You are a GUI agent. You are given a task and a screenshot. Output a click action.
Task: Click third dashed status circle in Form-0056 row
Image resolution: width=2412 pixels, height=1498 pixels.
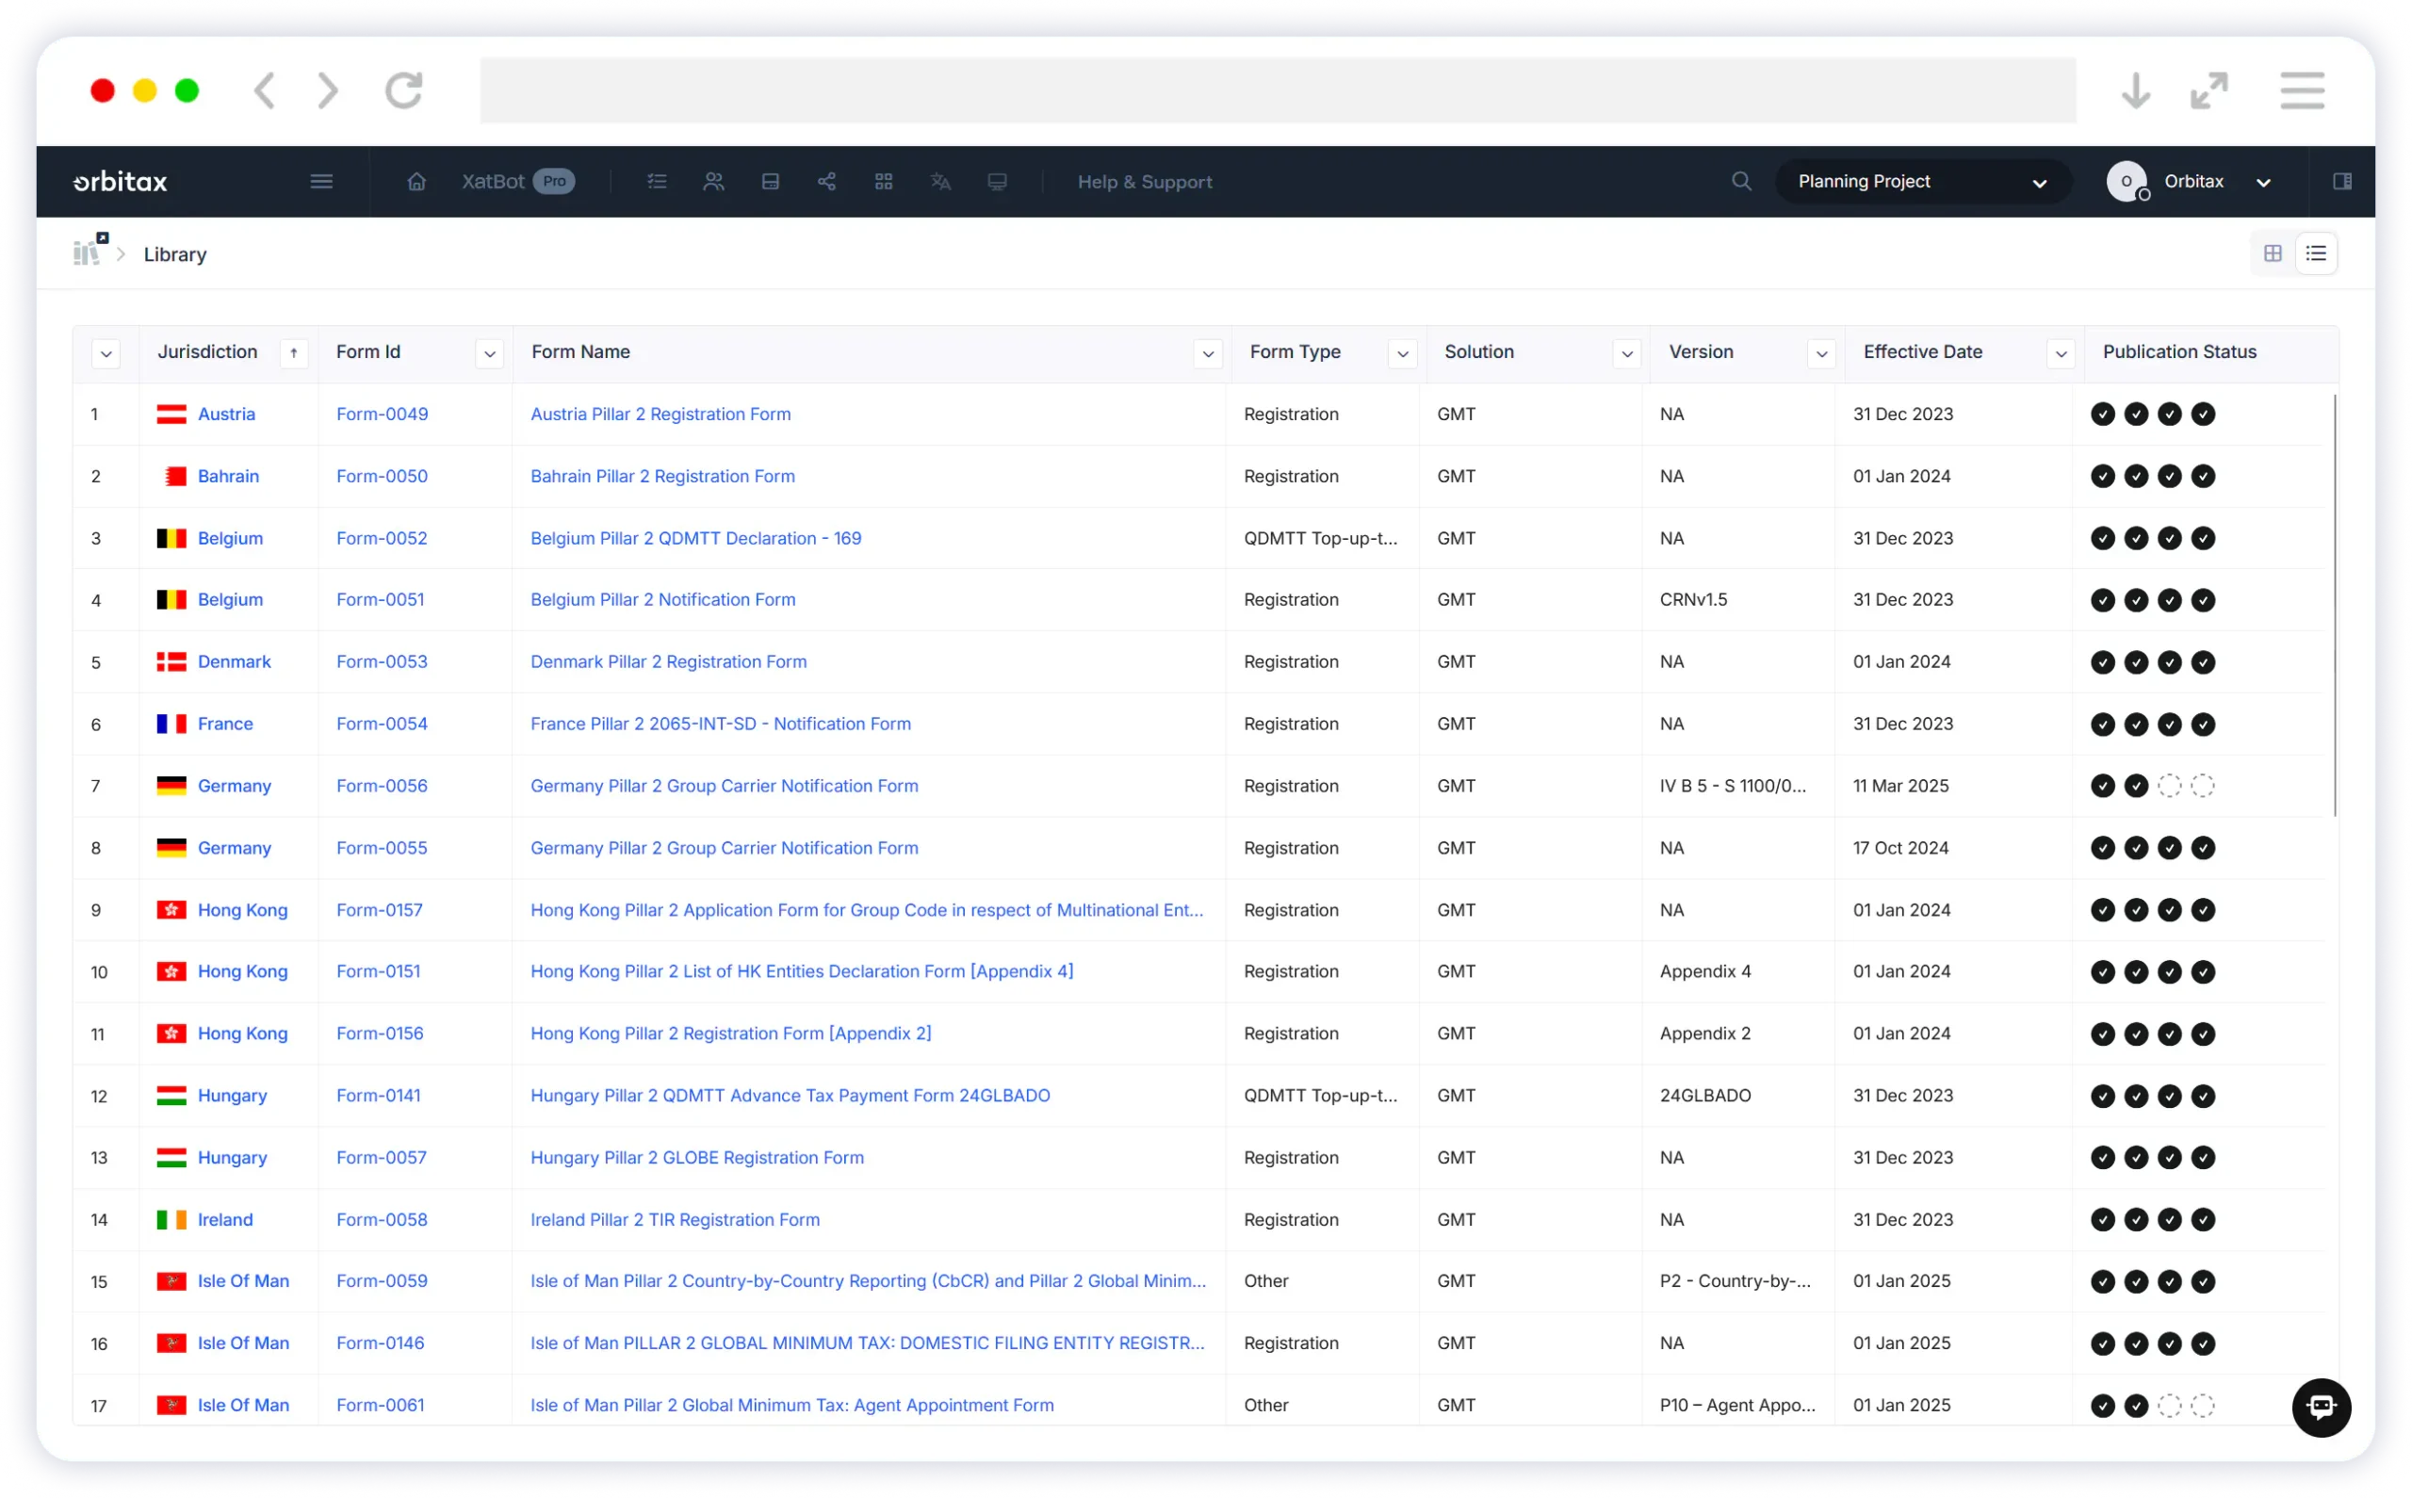pyautogui.click(x=2168, y=786)
